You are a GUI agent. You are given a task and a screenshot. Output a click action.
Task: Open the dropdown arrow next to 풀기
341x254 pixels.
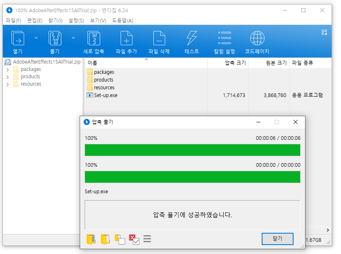[x=74, y=38]
